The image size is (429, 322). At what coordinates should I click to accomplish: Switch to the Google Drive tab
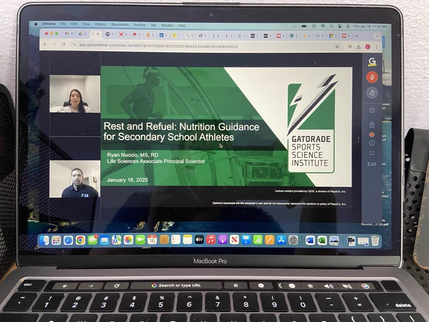point(83,33)
